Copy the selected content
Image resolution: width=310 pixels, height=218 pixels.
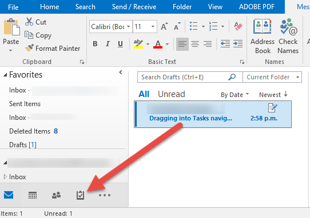pyautogui.click(x=38, y=35)
